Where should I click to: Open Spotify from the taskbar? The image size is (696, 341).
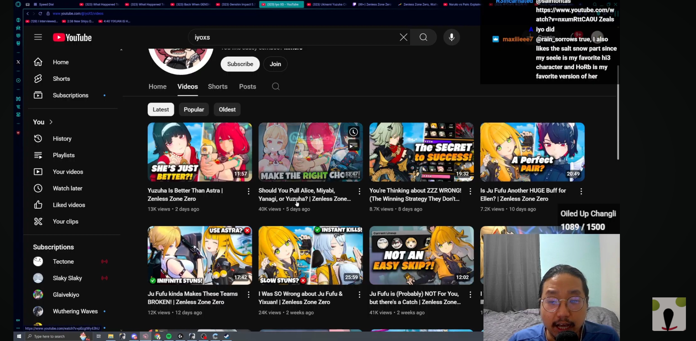[x=169, y=336]
